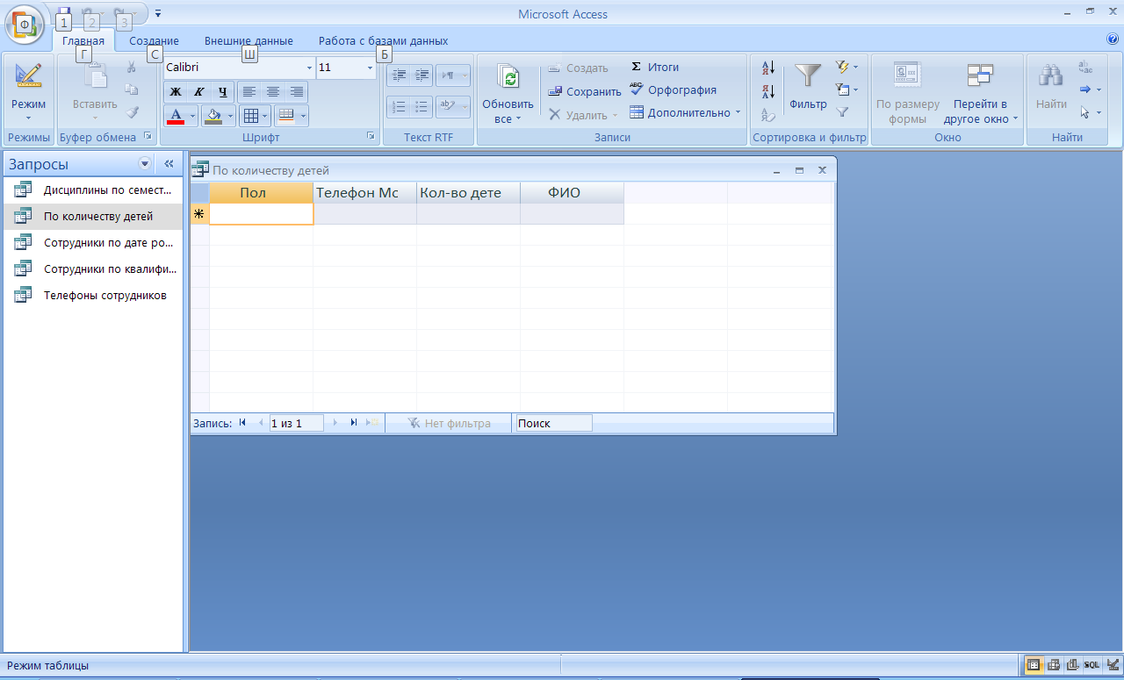The height and width of the screenshot is (680, 1124).
Task: Open the Режим view switcher
Action: (x=28, y=92)
